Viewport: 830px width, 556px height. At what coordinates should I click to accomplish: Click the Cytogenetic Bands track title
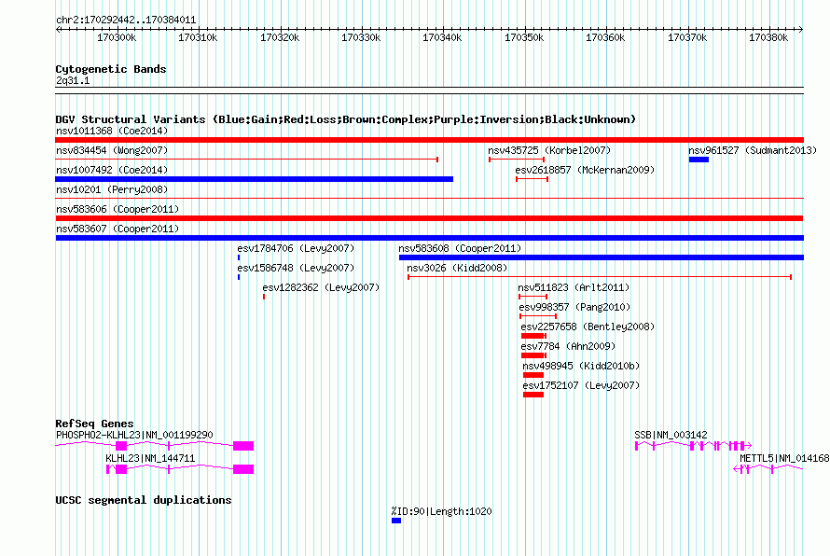(x=111, y=69)
